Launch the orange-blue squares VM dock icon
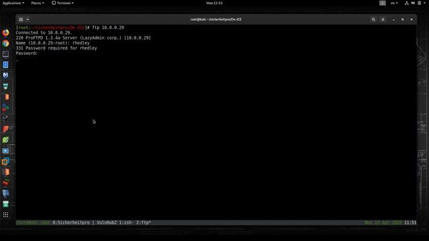This screenshot has width=429, height=241. (x=5, y=161)
